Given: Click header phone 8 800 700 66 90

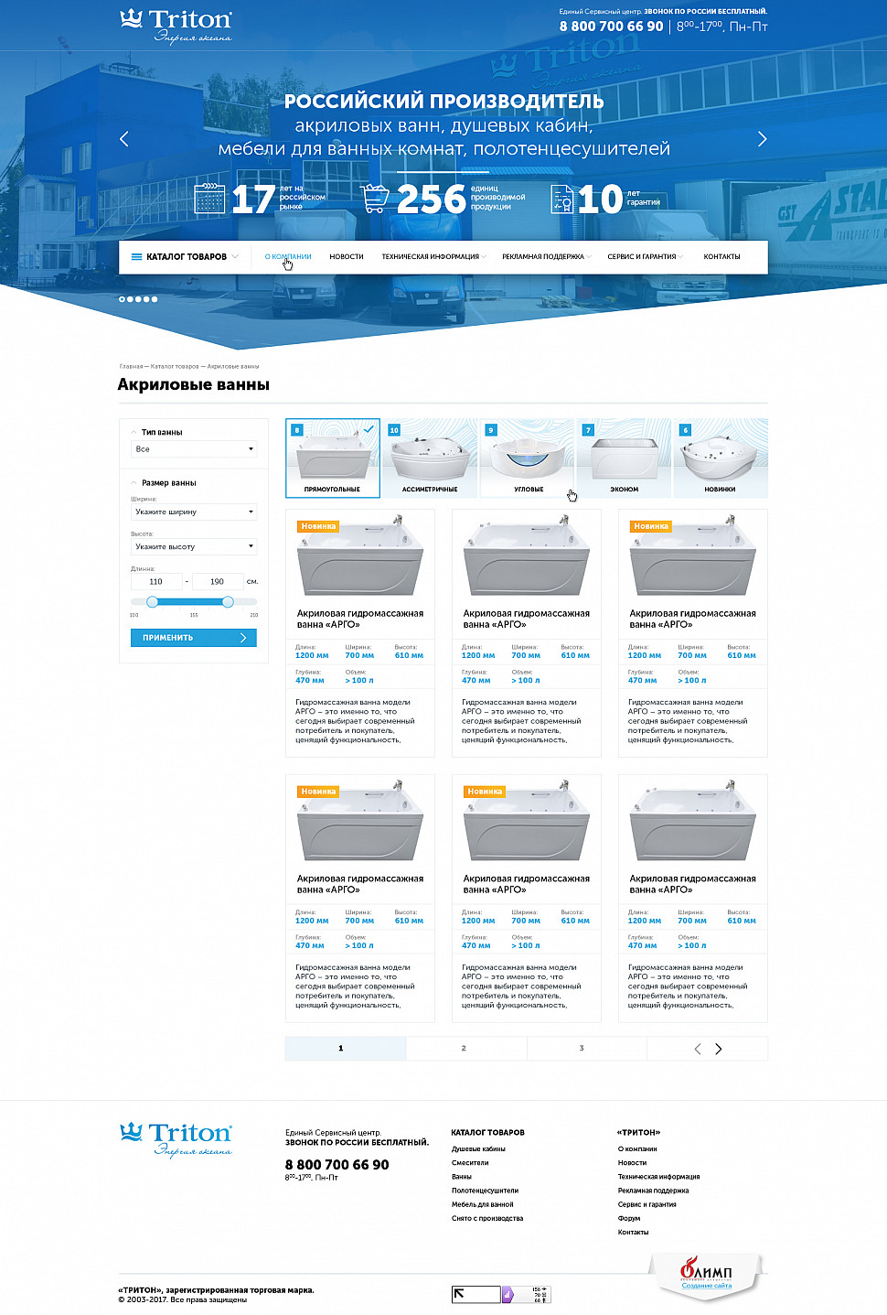Looking at the screenshot, I should tap(611, 27).
